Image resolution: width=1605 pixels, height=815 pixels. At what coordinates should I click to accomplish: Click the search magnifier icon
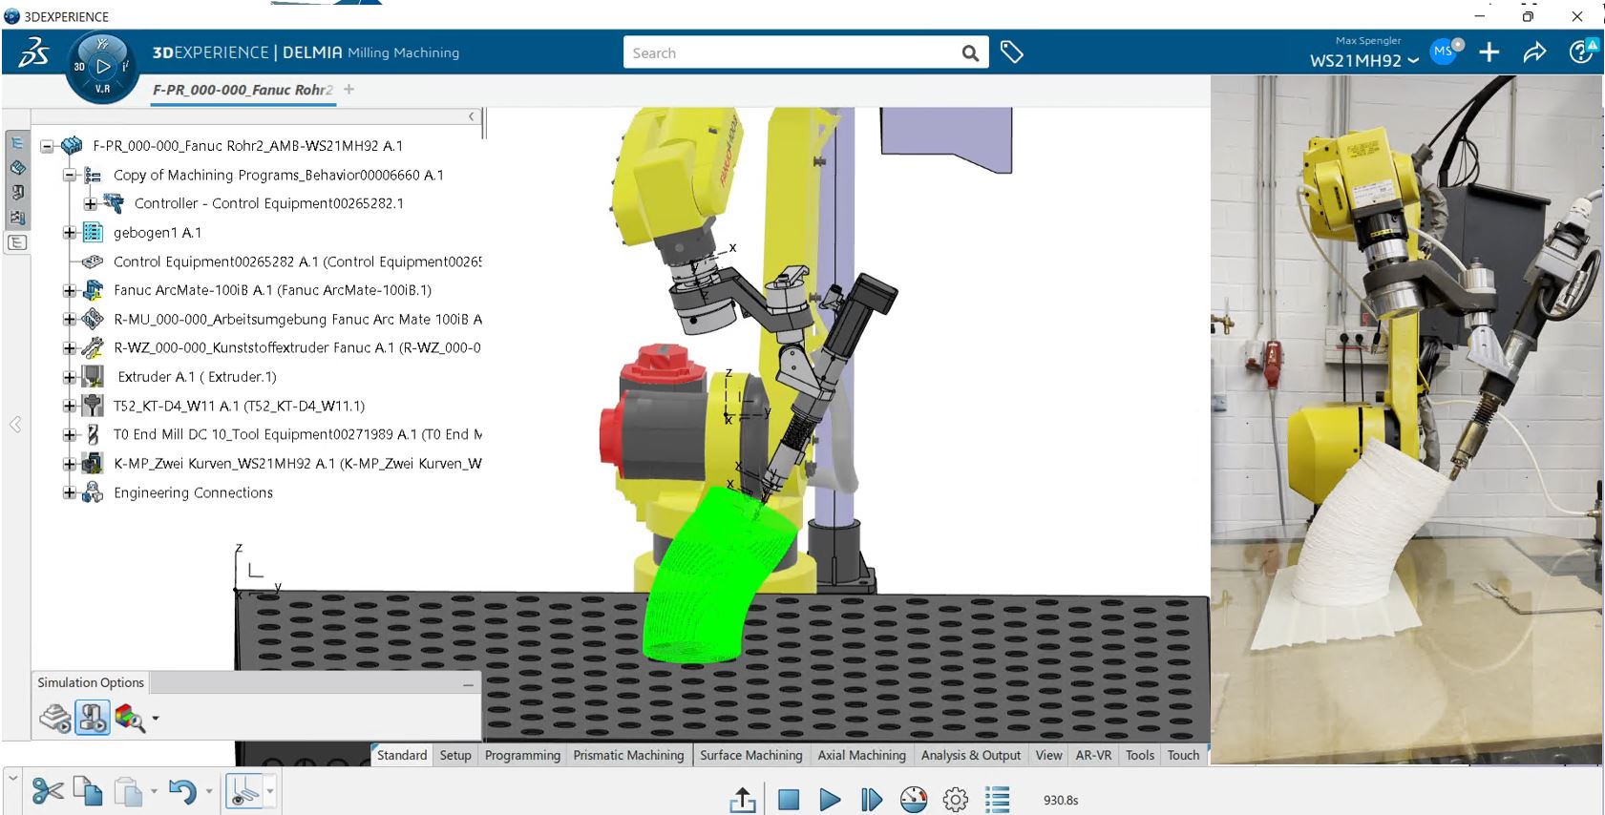[970, 53]
